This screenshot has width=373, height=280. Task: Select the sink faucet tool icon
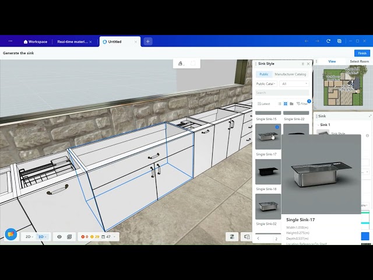click(x=180, y=64)
